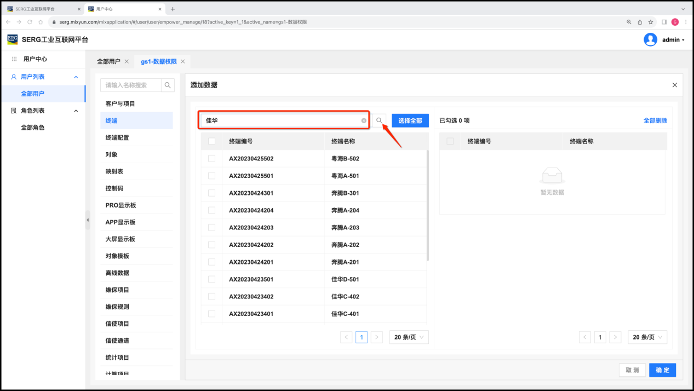
Task: Close the 全部用户 tab
Action: pos(127,61)
